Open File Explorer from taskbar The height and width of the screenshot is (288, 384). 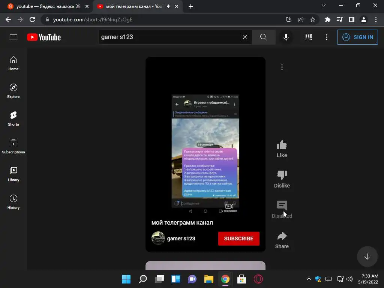tap(208, 279)
